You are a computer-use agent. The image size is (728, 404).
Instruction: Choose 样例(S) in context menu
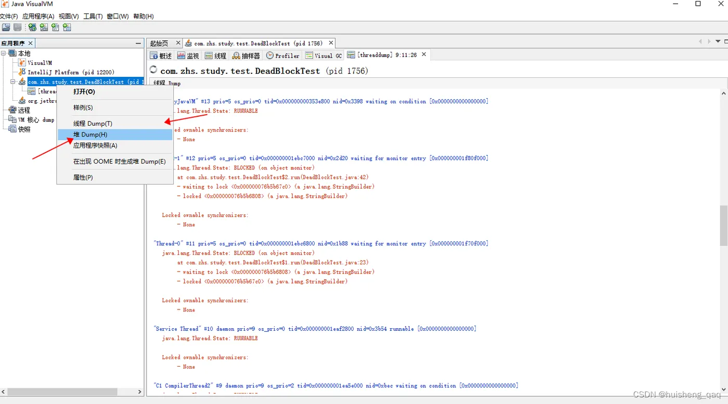pos(114,108)
